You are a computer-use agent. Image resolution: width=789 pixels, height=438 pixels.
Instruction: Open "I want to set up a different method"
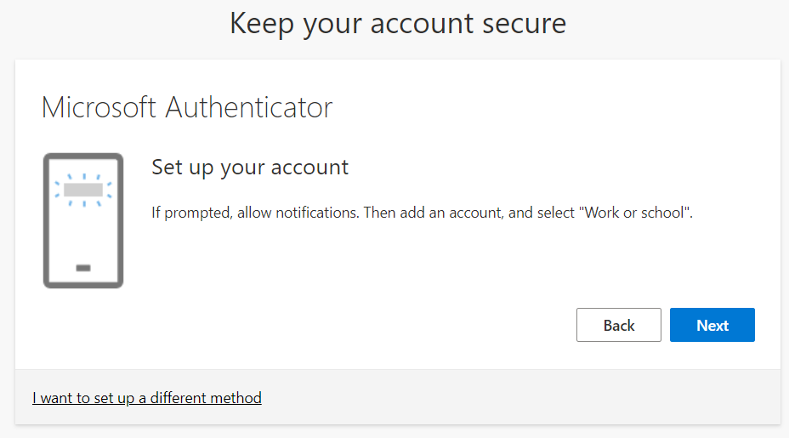click(147, 397)
